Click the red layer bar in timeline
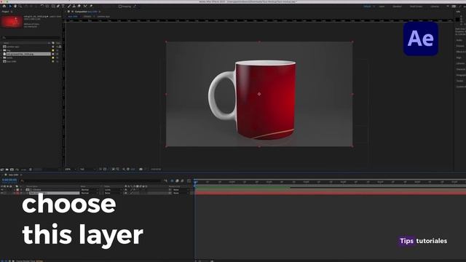The image size is (466, 262). click(330, 193)
